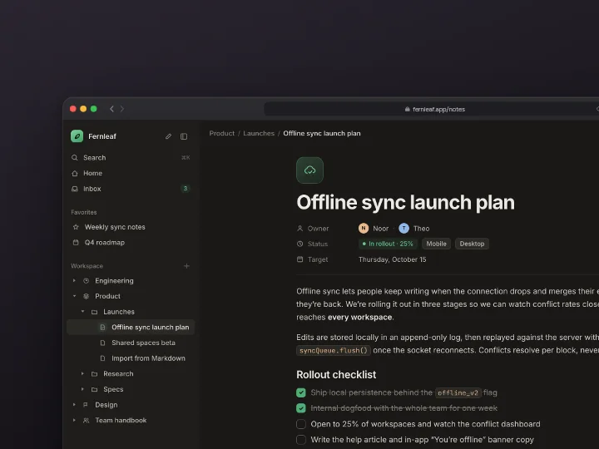Screen dimensions: 599x449
Task: Click the lock icon in the address bar
Action: point(407,109)
